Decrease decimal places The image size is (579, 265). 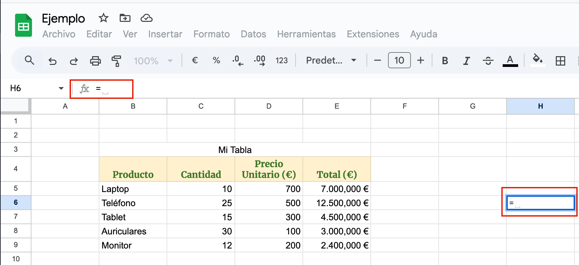pos(238,61)
